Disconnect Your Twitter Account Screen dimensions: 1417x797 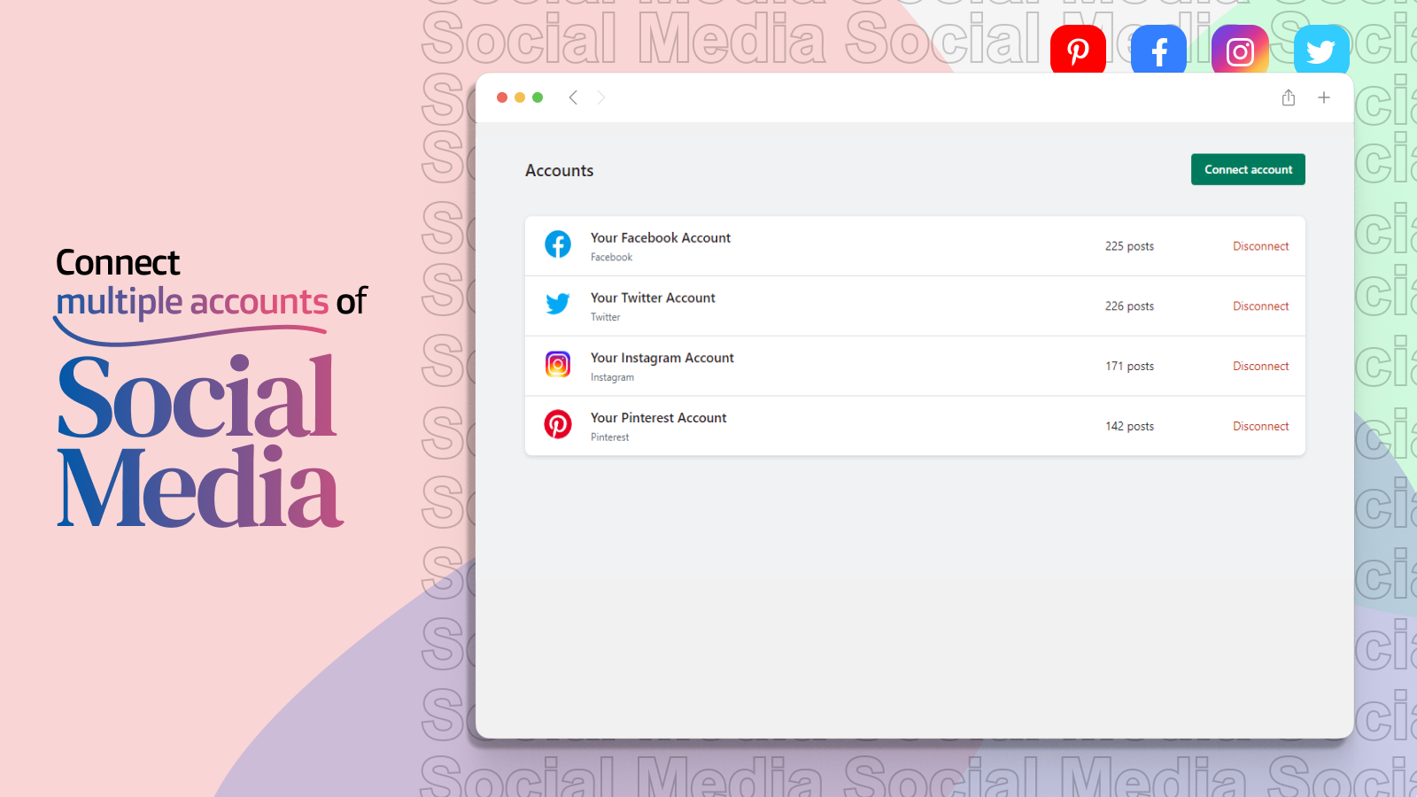(x=1261, y=306)
